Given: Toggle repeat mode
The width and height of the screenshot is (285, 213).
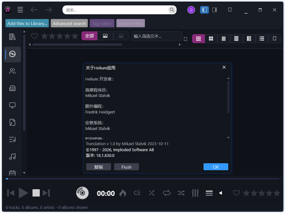Looking at the screenshot, I should pyautogui.click(x=167, y=193).
